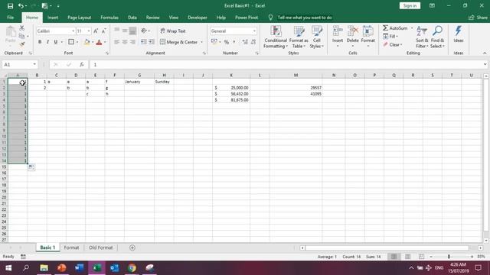Switch to Page Layout view in status bar

[407, 257]
